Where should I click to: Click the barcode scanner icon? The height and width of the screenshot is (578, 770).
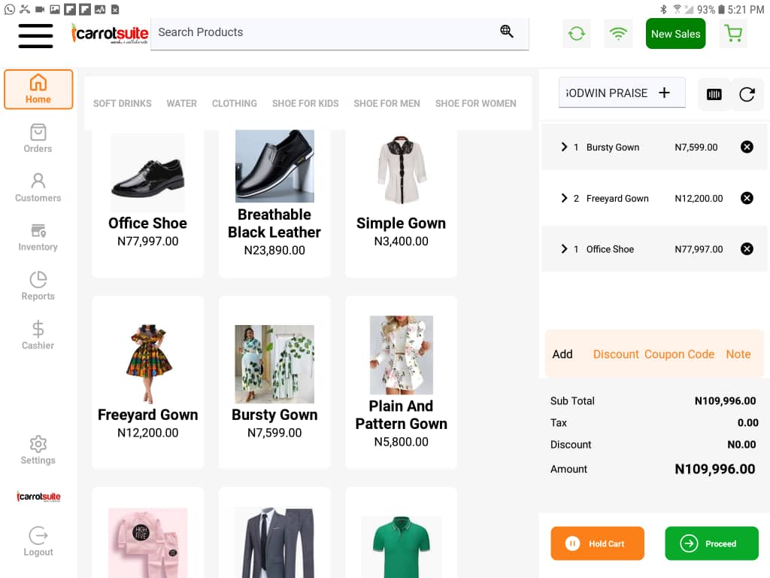(x=714, y=94)
